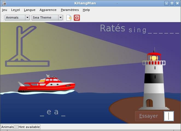The width and height of the screenshot is (181, 131).
Task: Click the toolbar drag handle
Action: (x=2, y=18)
